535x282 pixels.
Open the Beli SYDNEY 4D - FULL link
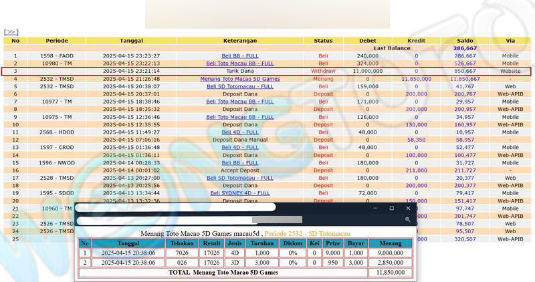click(x=239, y=193)
